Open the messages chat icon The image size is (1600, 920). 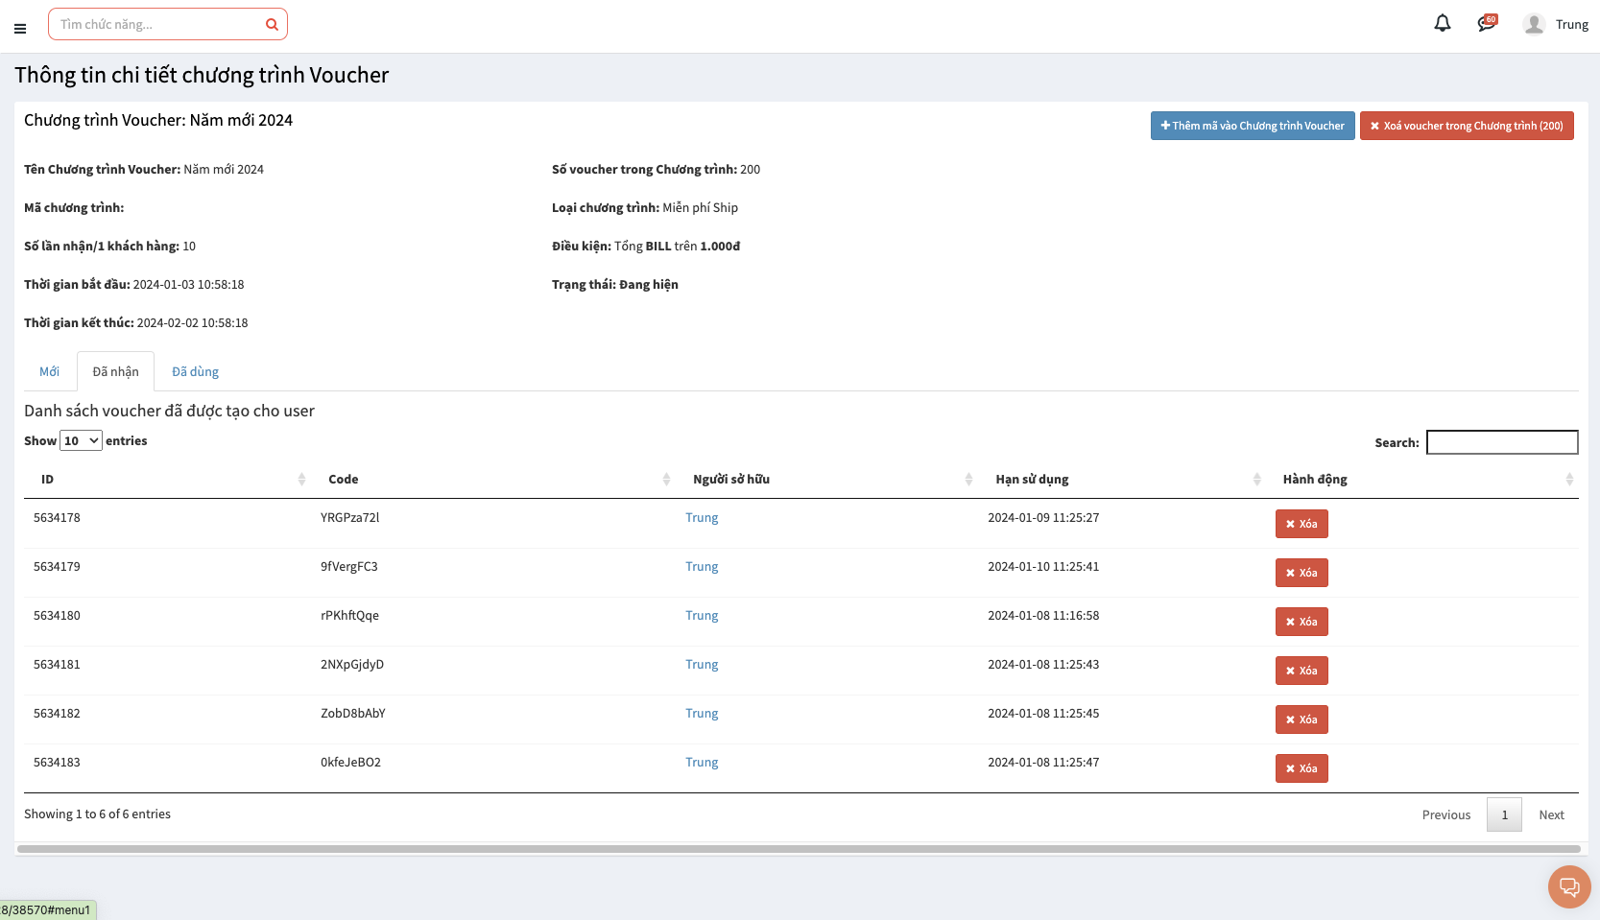tap(1487, 23)
